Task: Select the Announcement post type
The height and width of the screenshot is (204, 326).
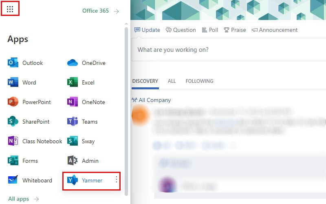Action: click(274, 30)
